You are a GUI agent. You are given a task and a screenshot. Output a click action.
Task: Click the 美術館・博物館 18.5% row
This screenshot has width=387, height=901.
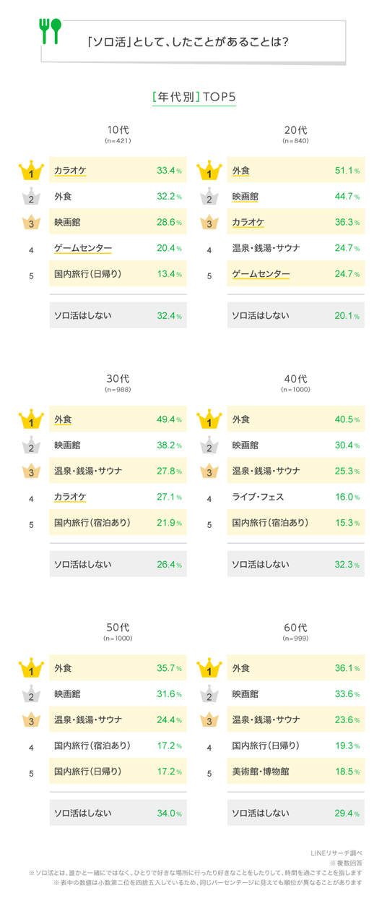296,772
